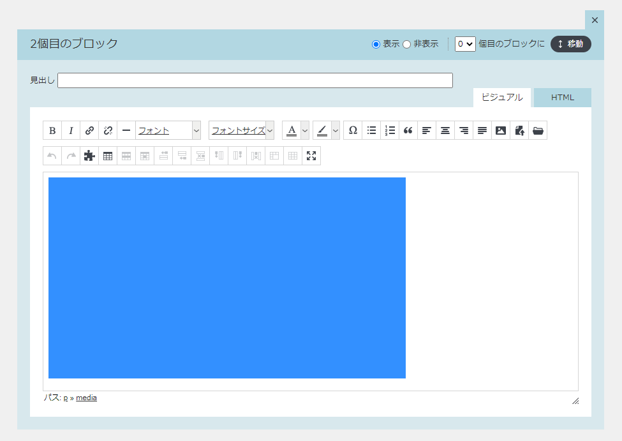Delete table row
Screen dimensions: 622x441
[200, 156]
